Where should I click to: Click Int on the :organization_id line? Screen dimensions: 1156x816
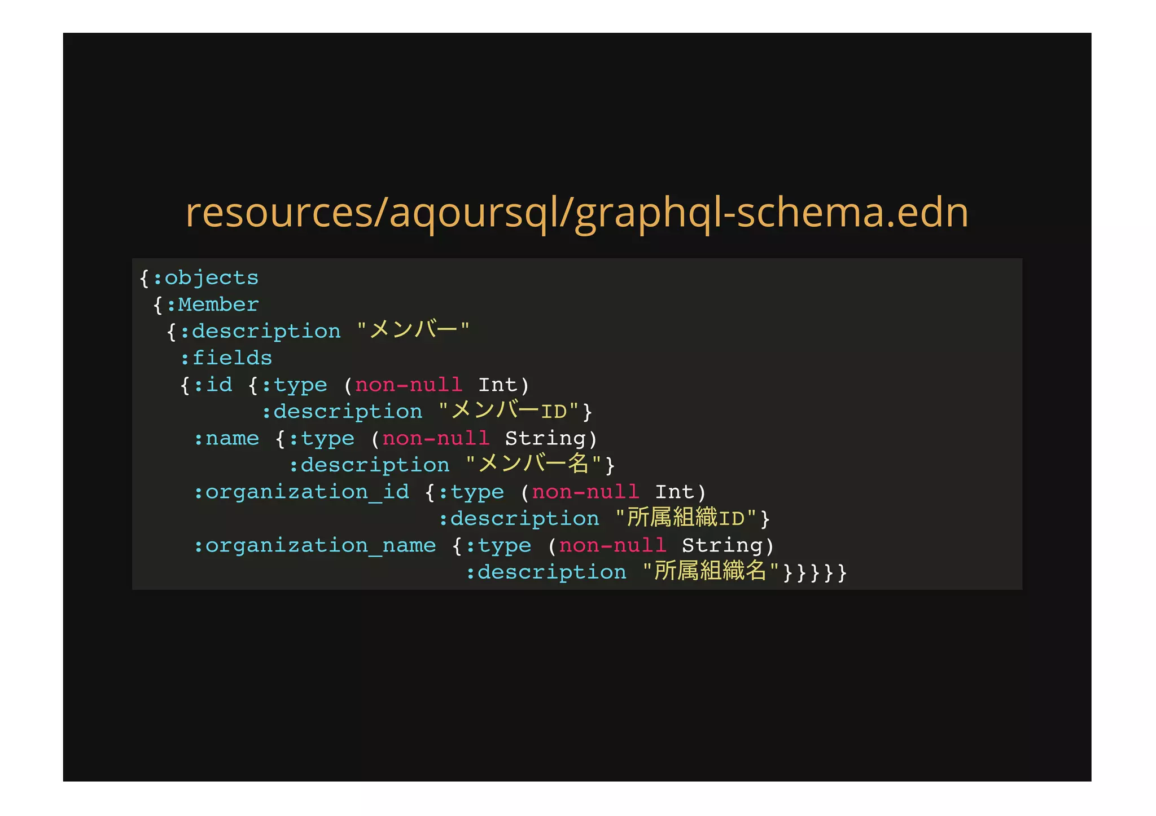click(674, 492)
